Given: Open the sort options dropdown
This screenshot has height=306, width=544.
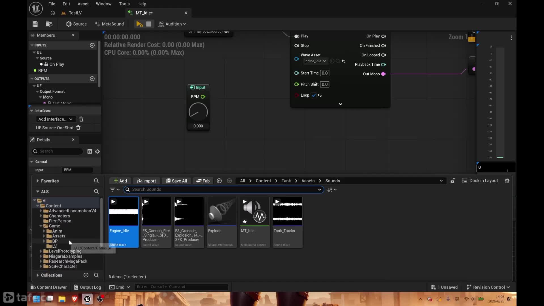Looking at the screenshot, I should (x=332, y=190).
